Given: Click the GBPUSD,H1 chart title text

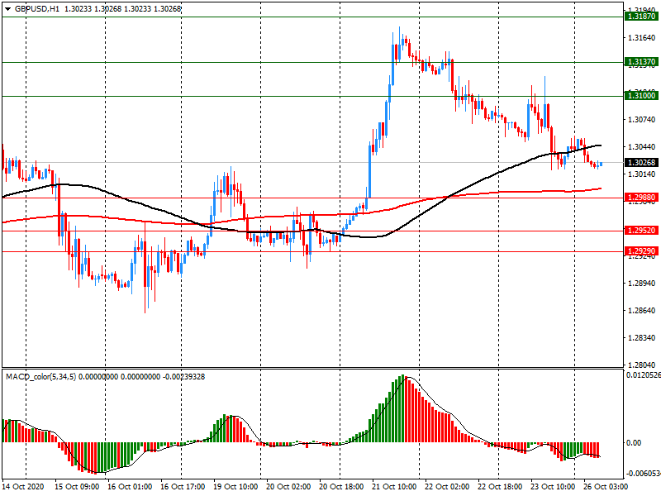Looking at the screenshot, I should 37,8.
